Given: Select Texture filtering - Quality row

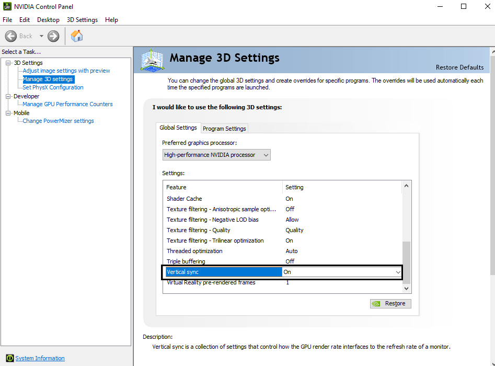Looking at the screenshot, I should [283, 230].
